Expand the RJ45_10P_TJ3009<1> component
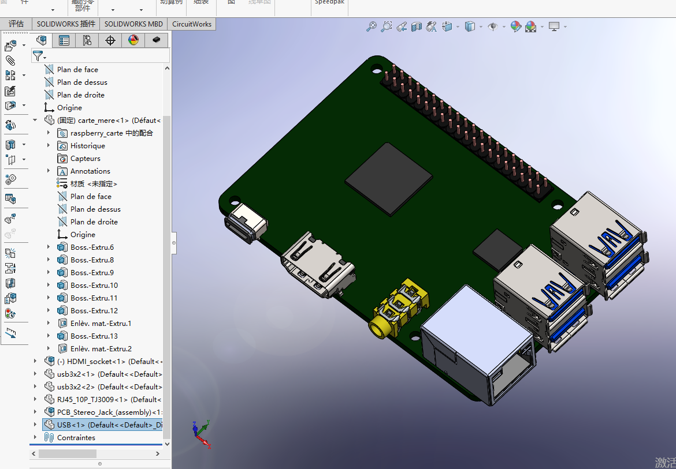The width and height of the screenshot is (676, 469). (35, 400)
